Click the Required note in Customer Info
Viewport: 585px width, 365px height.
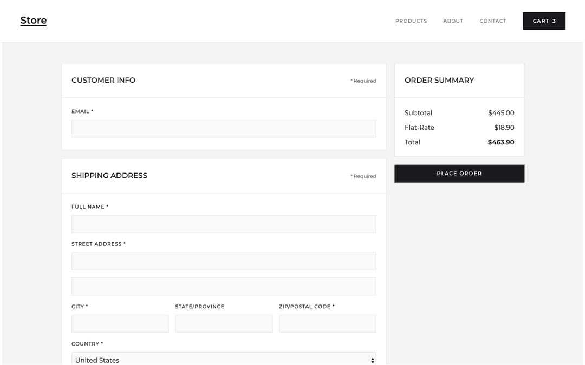[x=363, y=81]
